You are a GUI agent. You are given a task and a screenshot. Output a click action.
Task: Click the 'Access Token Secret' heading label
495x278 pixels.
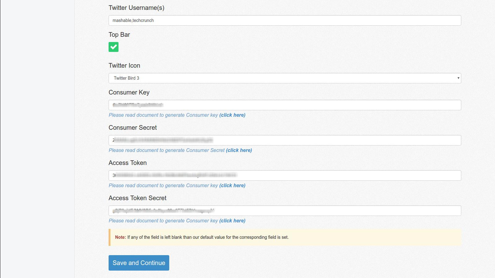[137, 198]
